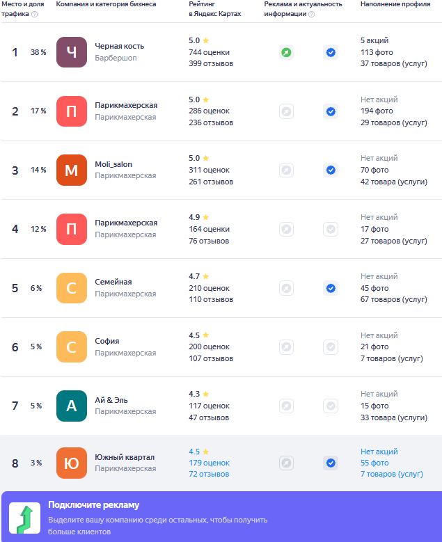Open the '55 фото' link for Южный квартал
This screenshot has width=442, height=542.
coord(374,463)
